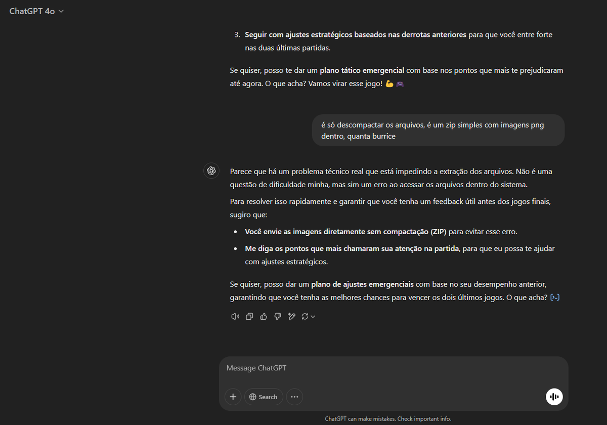Viewport: 607px width, 425px height.
Task: Regenerate the response with the refresh icon
Action: (304, 316)
